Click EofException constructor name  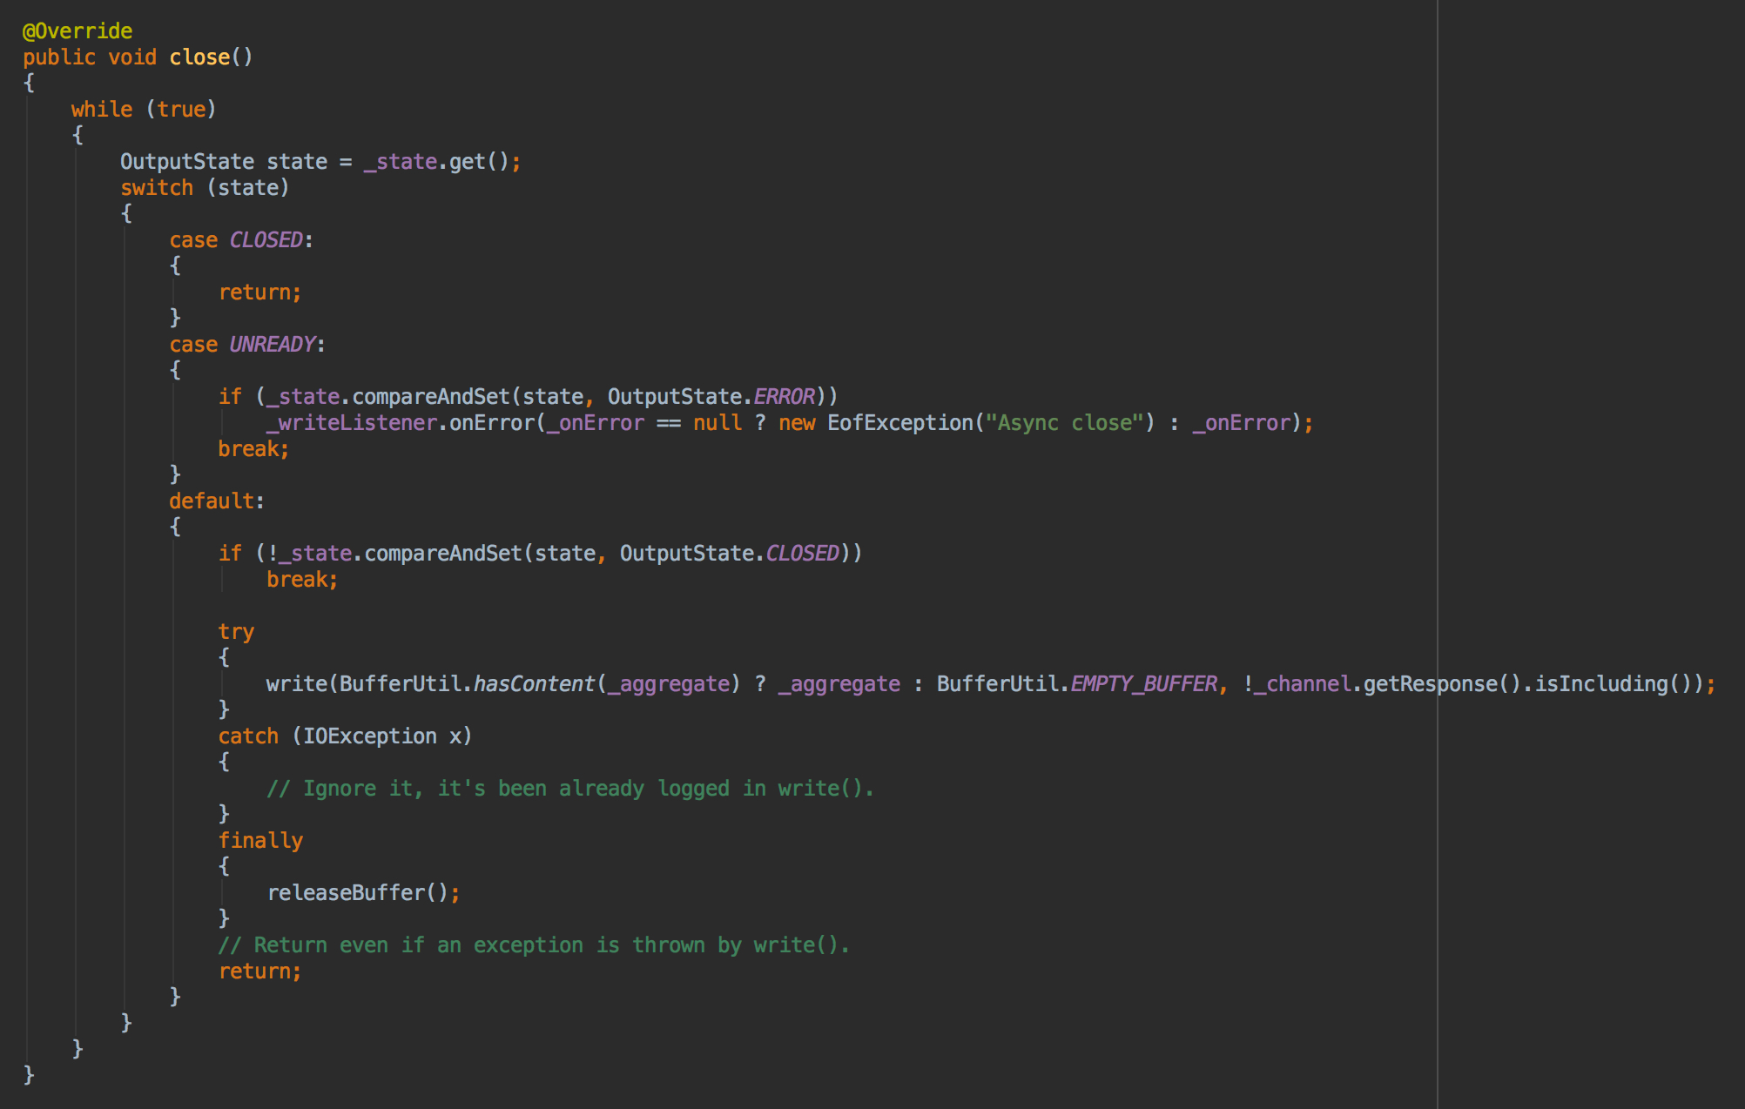click(899, 423)
